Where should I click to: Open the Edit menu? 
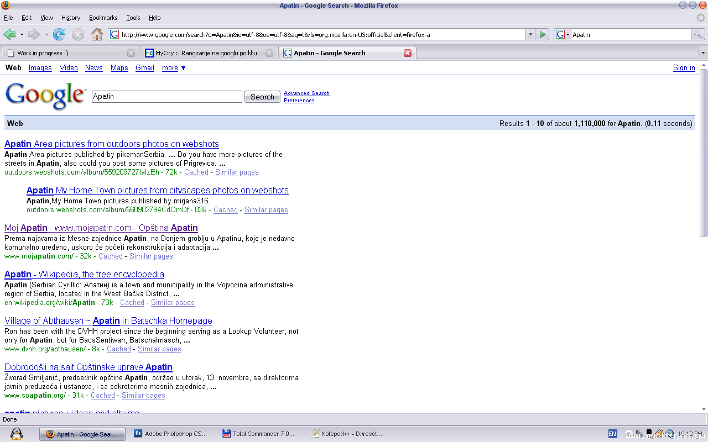pos(27,18)
